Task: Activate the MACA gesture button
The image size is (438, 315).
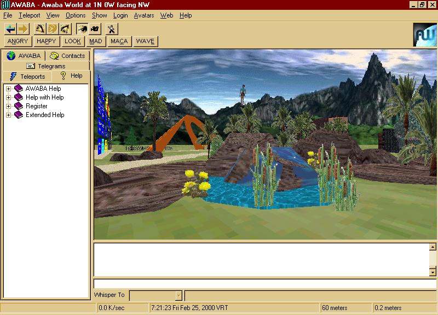Action: click(x=119, y=42)
